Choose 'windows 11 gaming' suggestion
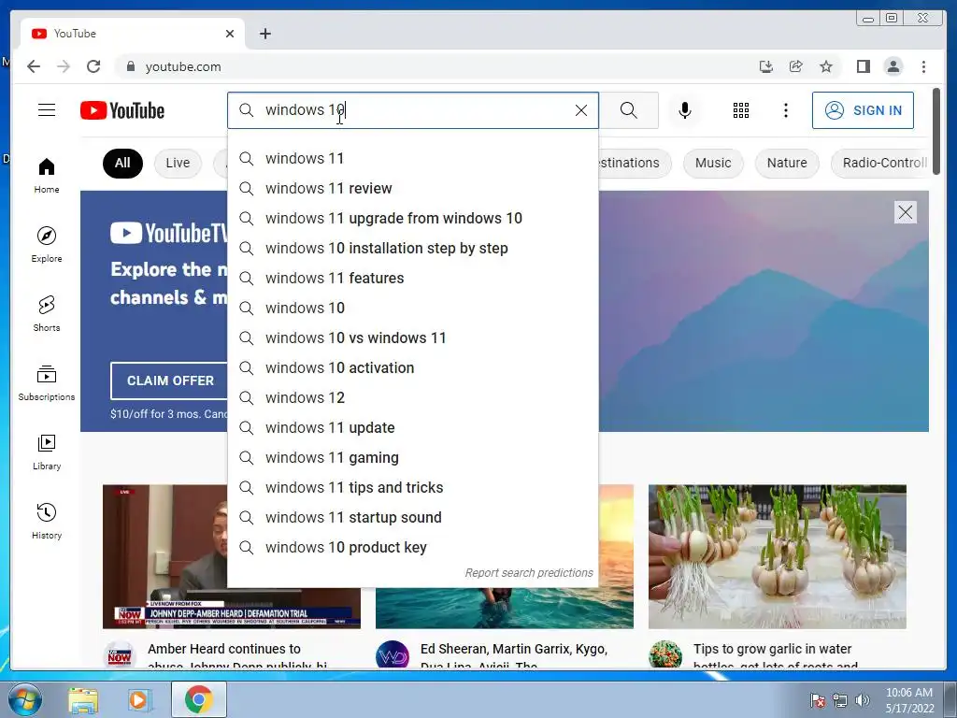 [x=412, y=457]
